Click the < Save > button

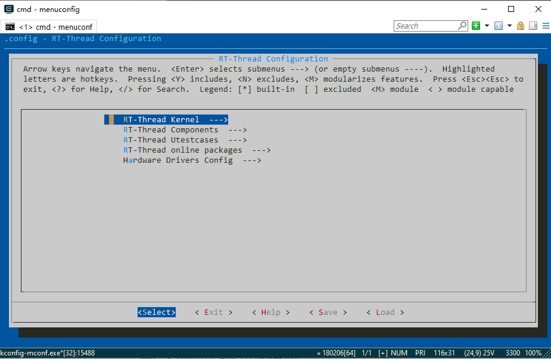(x=328, y=312)
